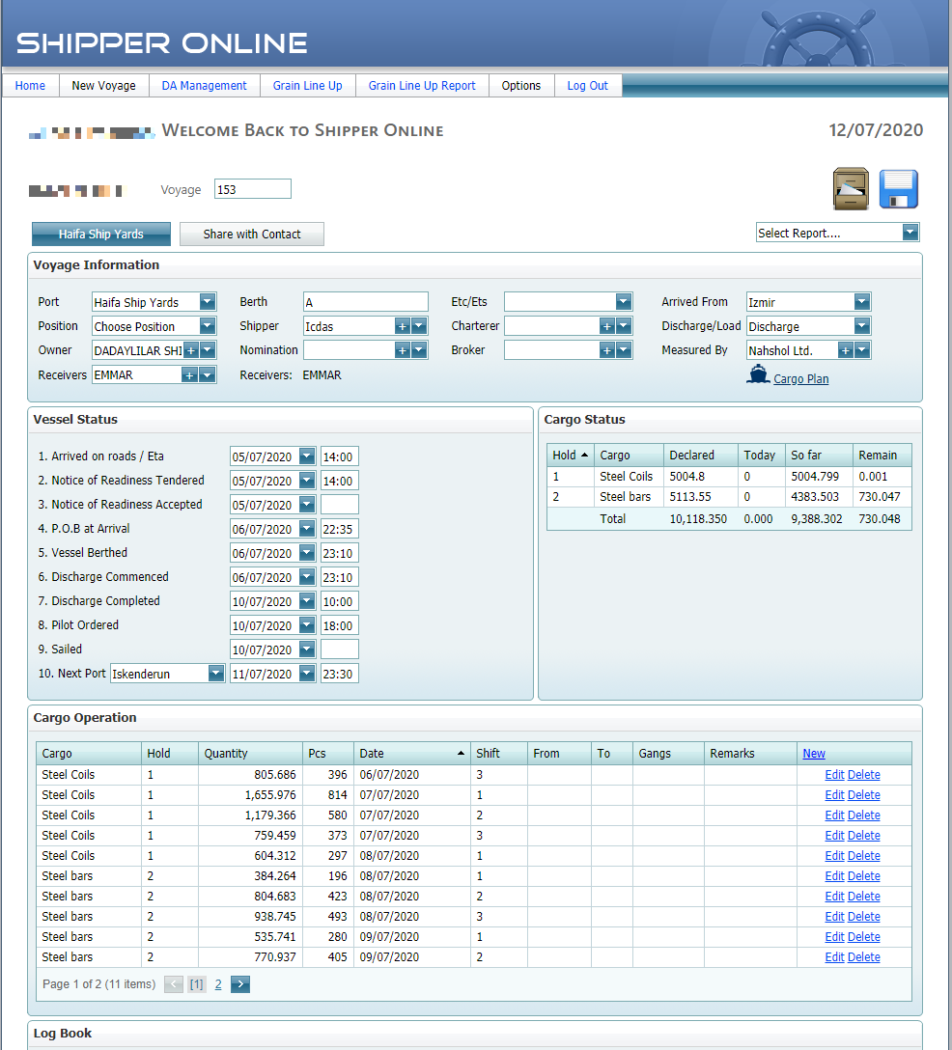Add Measured By entry with plus icon
952x1050 pixels.
(x=846, y=351)
